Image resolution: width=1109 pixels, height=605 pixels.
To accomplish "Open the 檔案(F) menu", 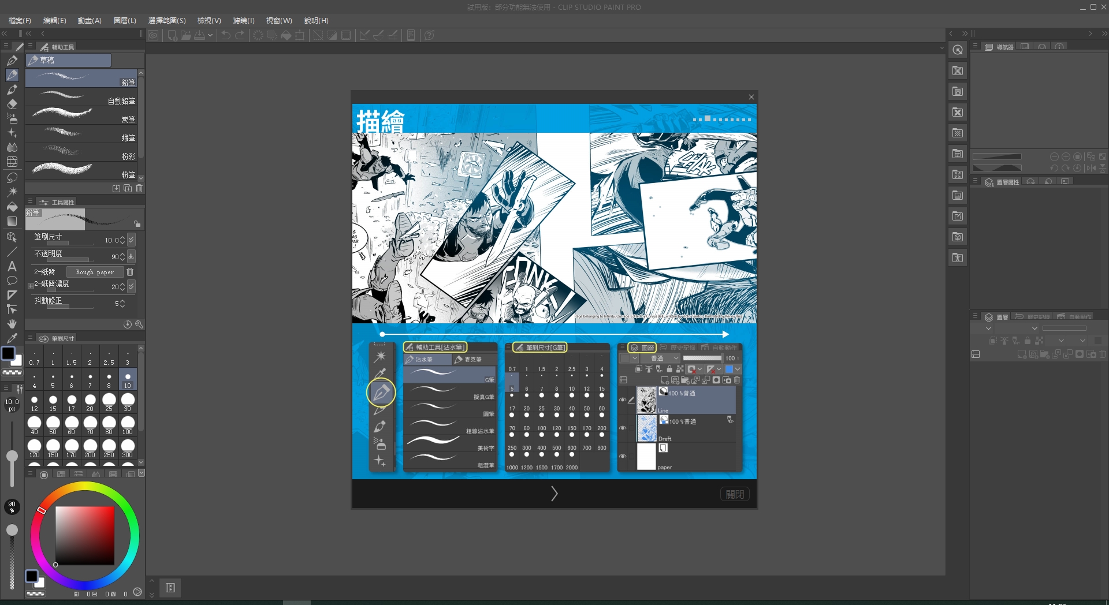I will (x=20, y=20).
